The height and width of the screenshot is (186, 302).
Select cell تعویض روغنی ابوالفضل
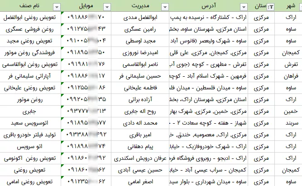[x=30, y=18]
